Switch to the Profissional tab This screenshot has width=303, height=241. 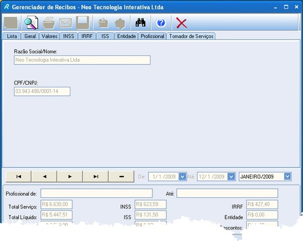152,36
